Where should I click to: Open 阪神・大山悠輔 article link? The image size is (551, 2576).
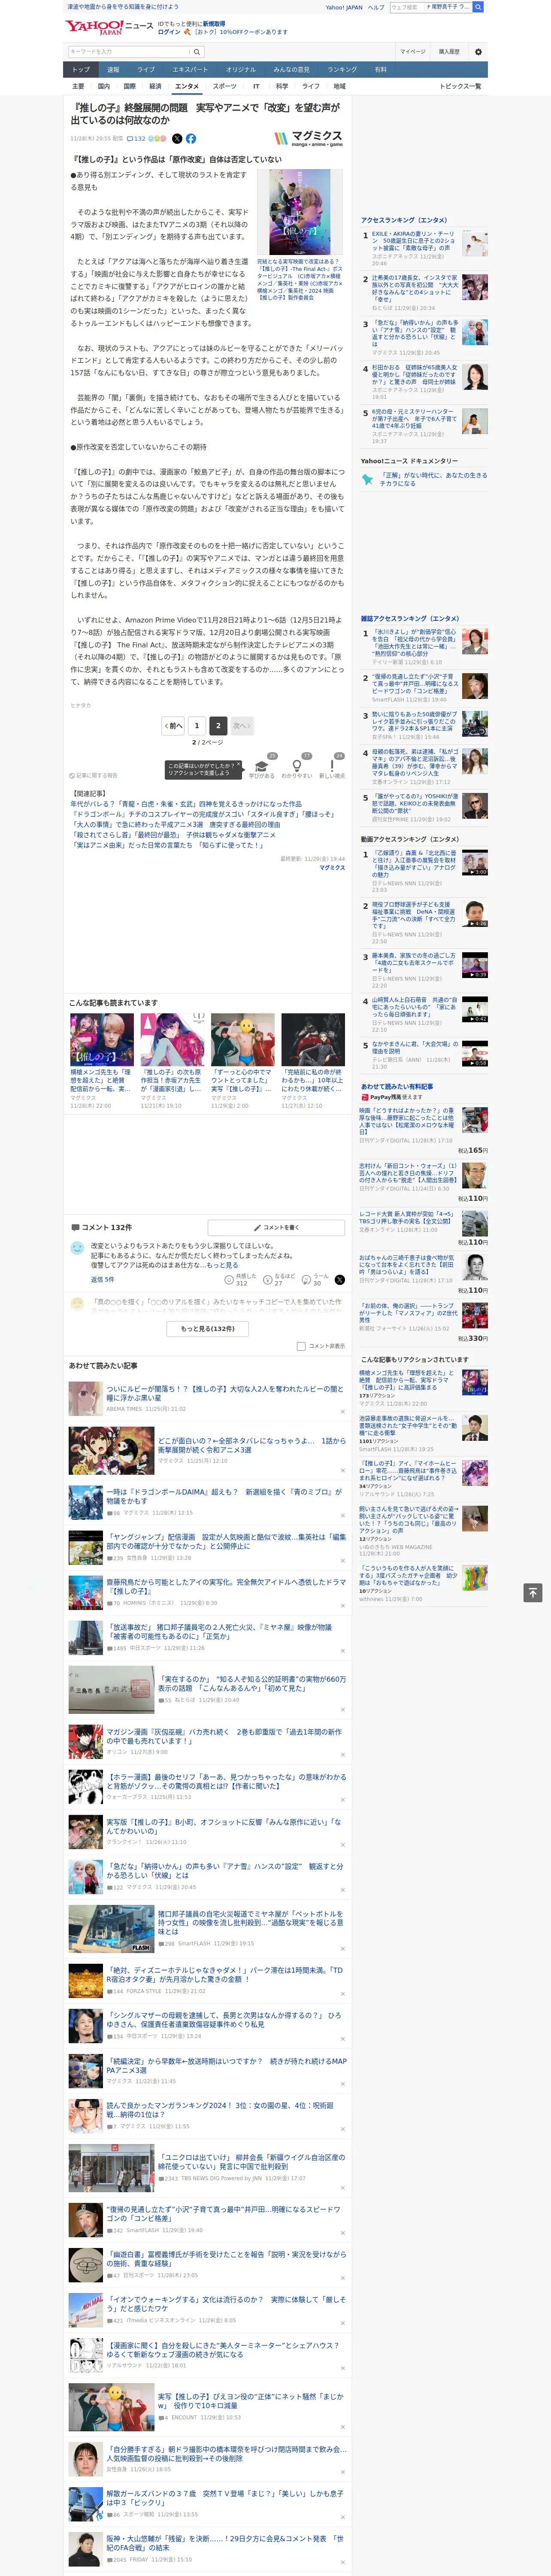[225, 2542]
